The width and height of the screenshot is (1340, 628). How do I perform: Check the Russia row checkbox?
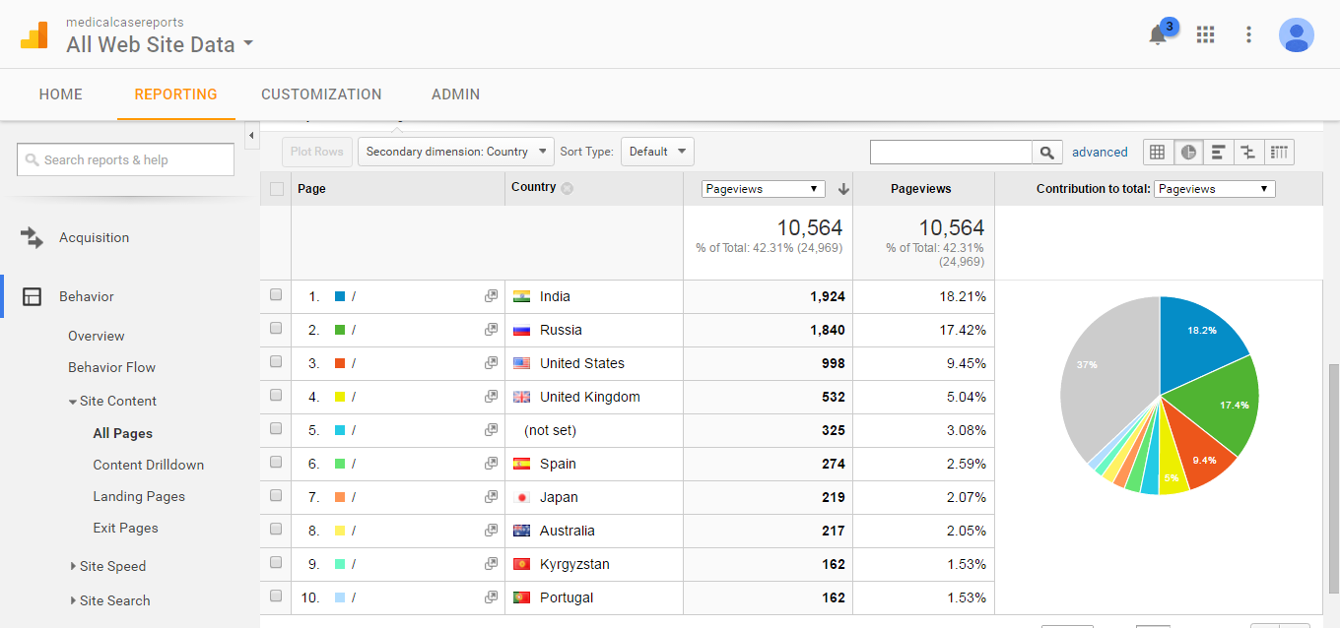(276, 328)
